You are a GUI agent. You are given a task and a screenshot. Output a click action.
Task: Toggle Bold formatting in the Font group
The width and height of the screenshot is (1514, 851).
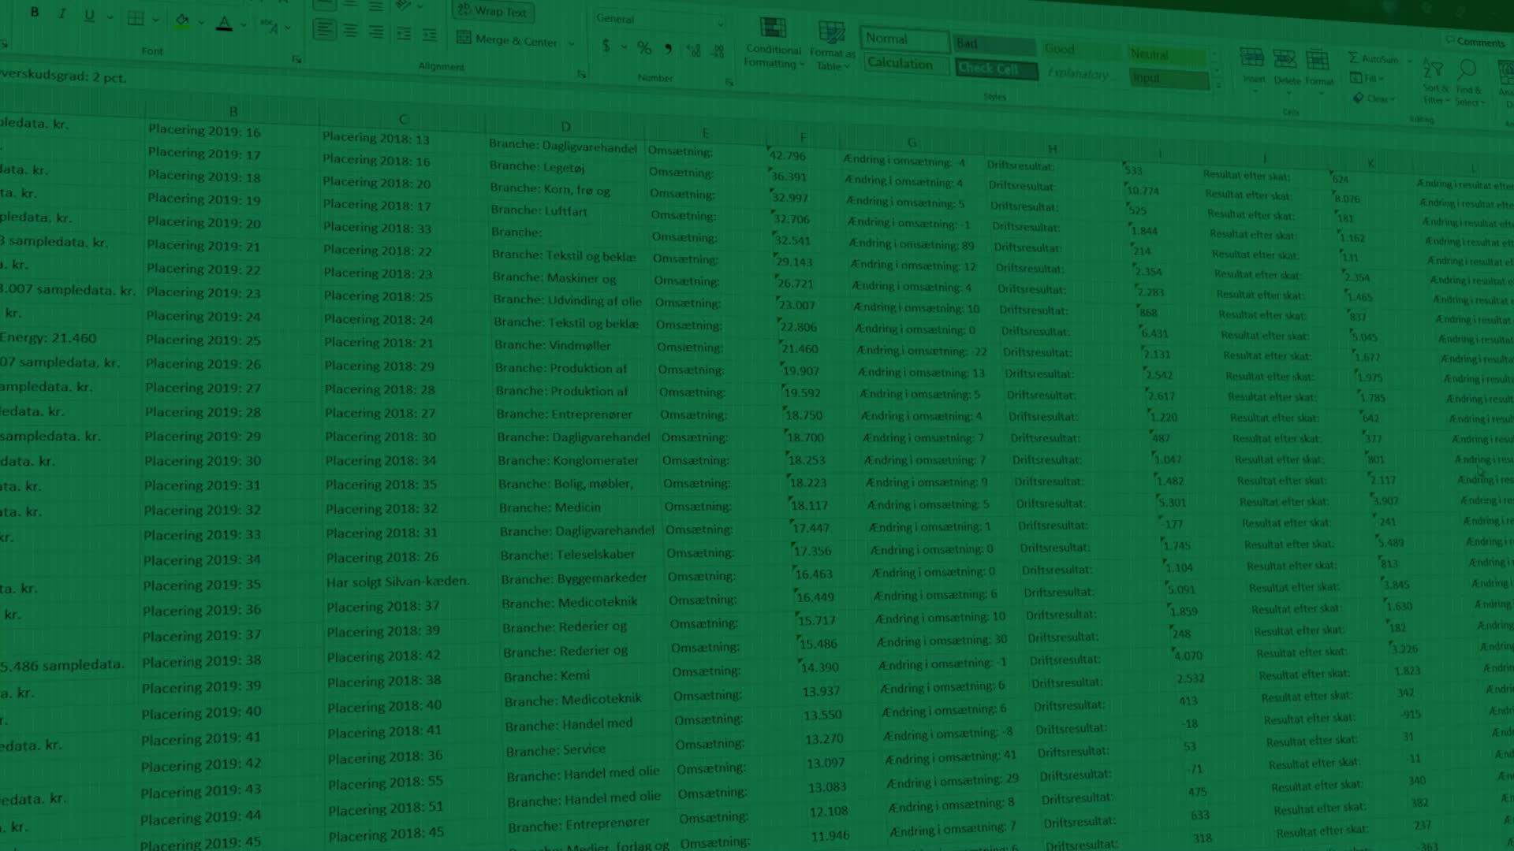[x=35, y=13]
